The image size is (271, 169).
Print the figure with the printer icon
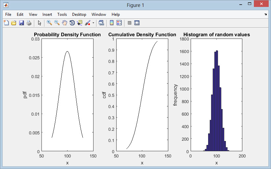(x=29, y=23)
